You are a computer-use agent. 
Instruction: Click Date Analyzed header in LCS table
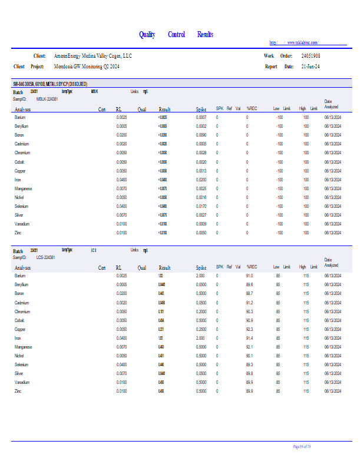331,263
